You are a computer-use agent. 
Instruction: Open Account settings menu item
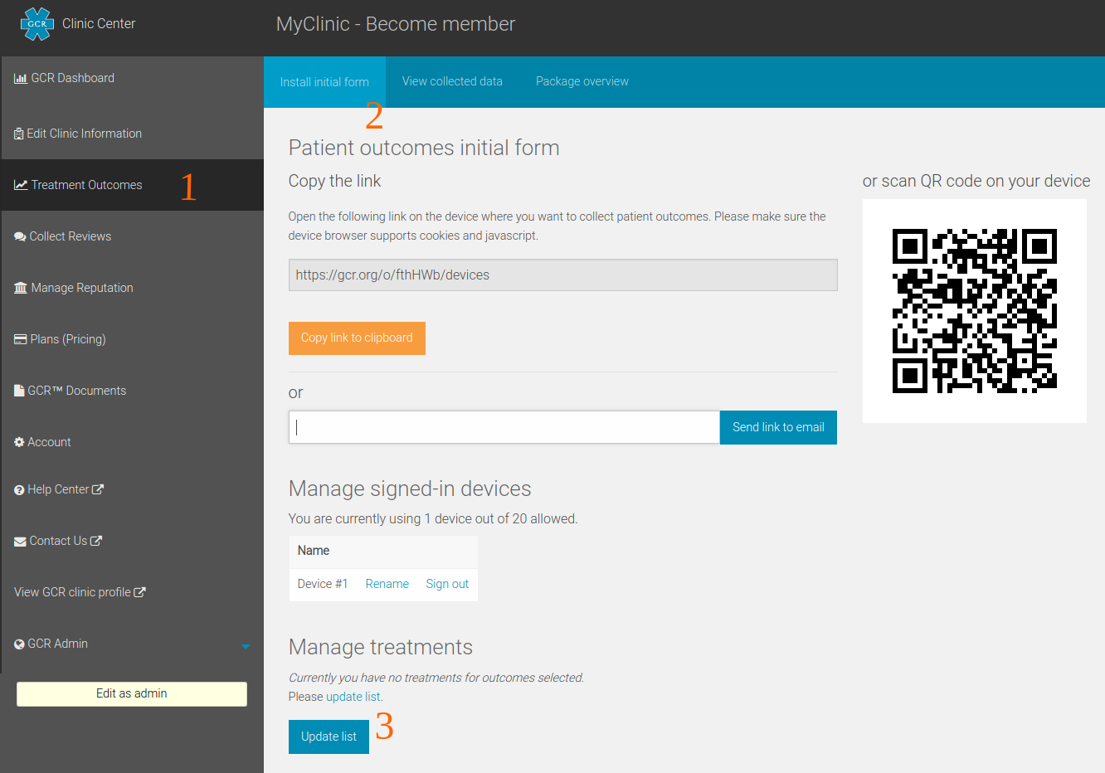[133, 442]
